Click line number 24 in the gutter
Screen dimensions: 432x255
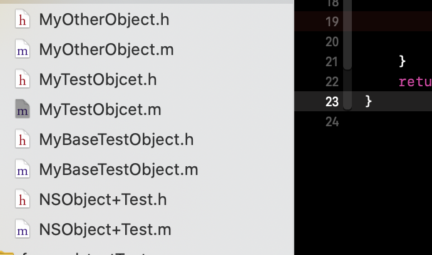click(x=332, y=121)
